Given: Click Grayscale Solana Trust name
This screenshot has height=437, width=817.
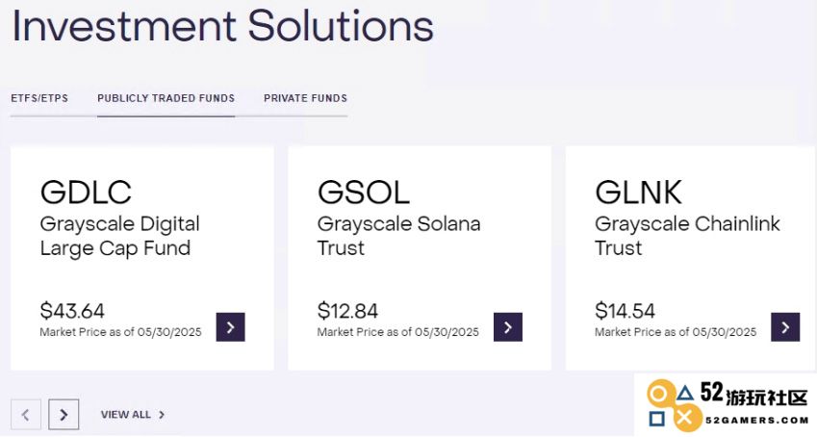Looking at the screenshot, I should [398, 236].
